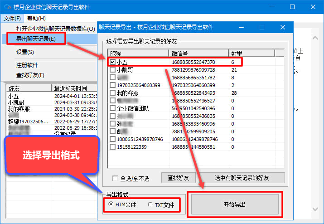This screenshot has height=224, width=324.
Task: Open 设置(S) from the file menu
Action: (x=25, y=52)
